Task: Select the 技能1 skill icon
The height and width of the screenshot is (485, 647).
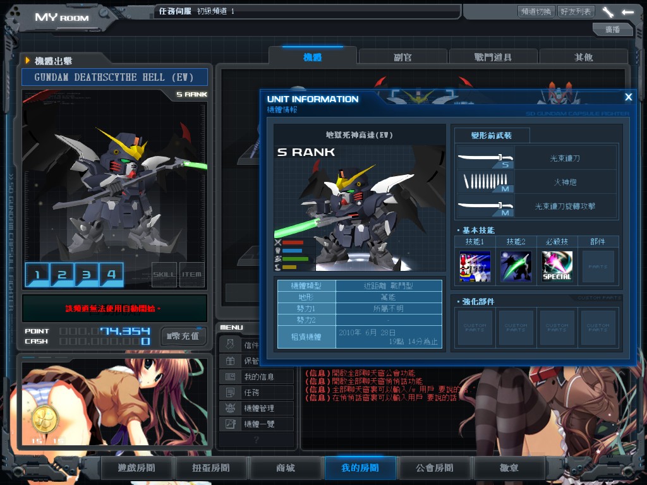Action: [x=475, y=266]
